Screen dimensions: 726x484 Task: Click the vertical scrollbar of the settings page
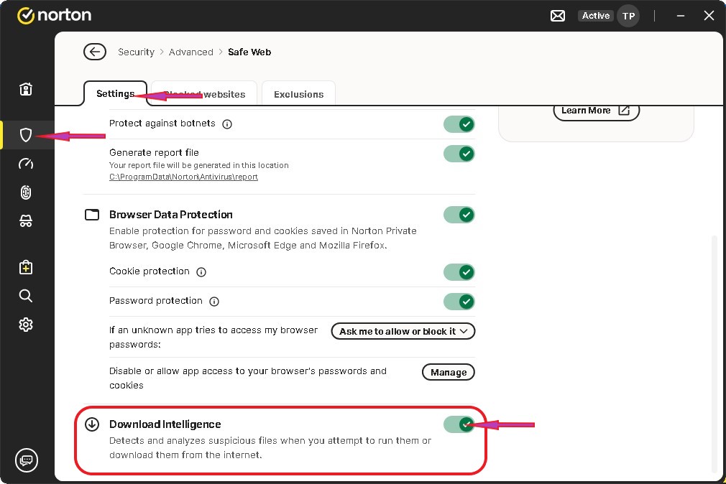[714, 352]
